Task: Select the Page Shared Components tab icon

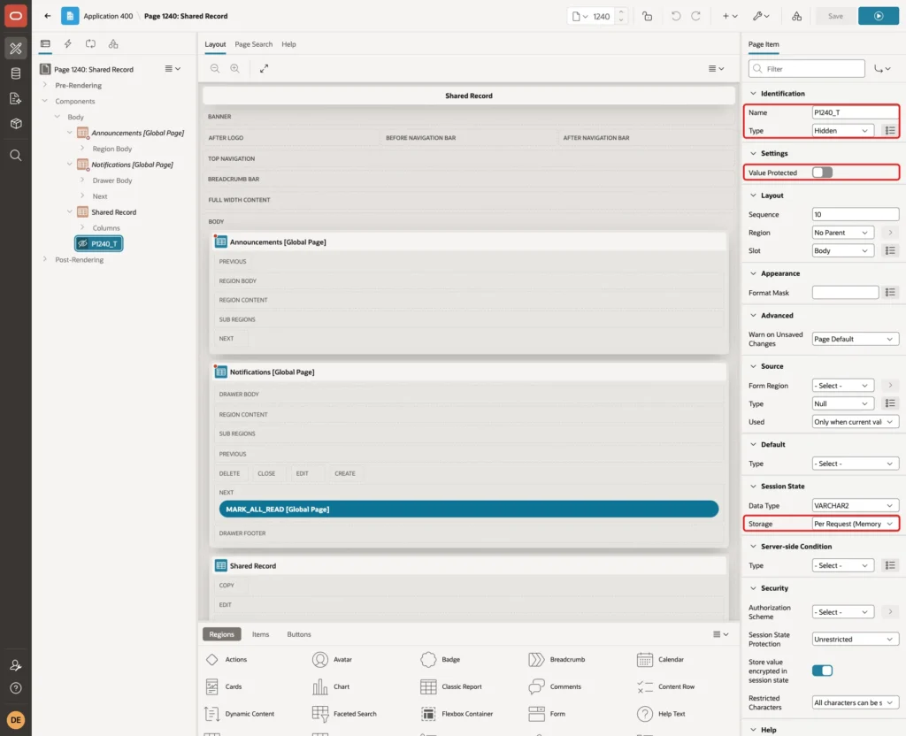Action: (x=113, y=44)
